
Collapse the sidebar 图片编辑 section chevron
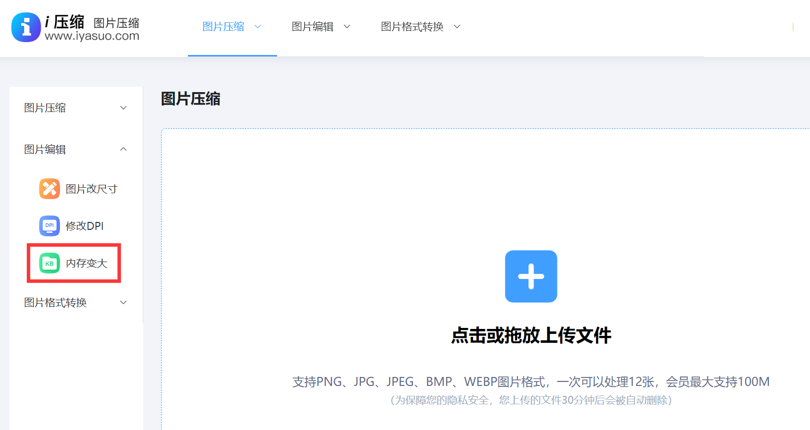(123, 149)
